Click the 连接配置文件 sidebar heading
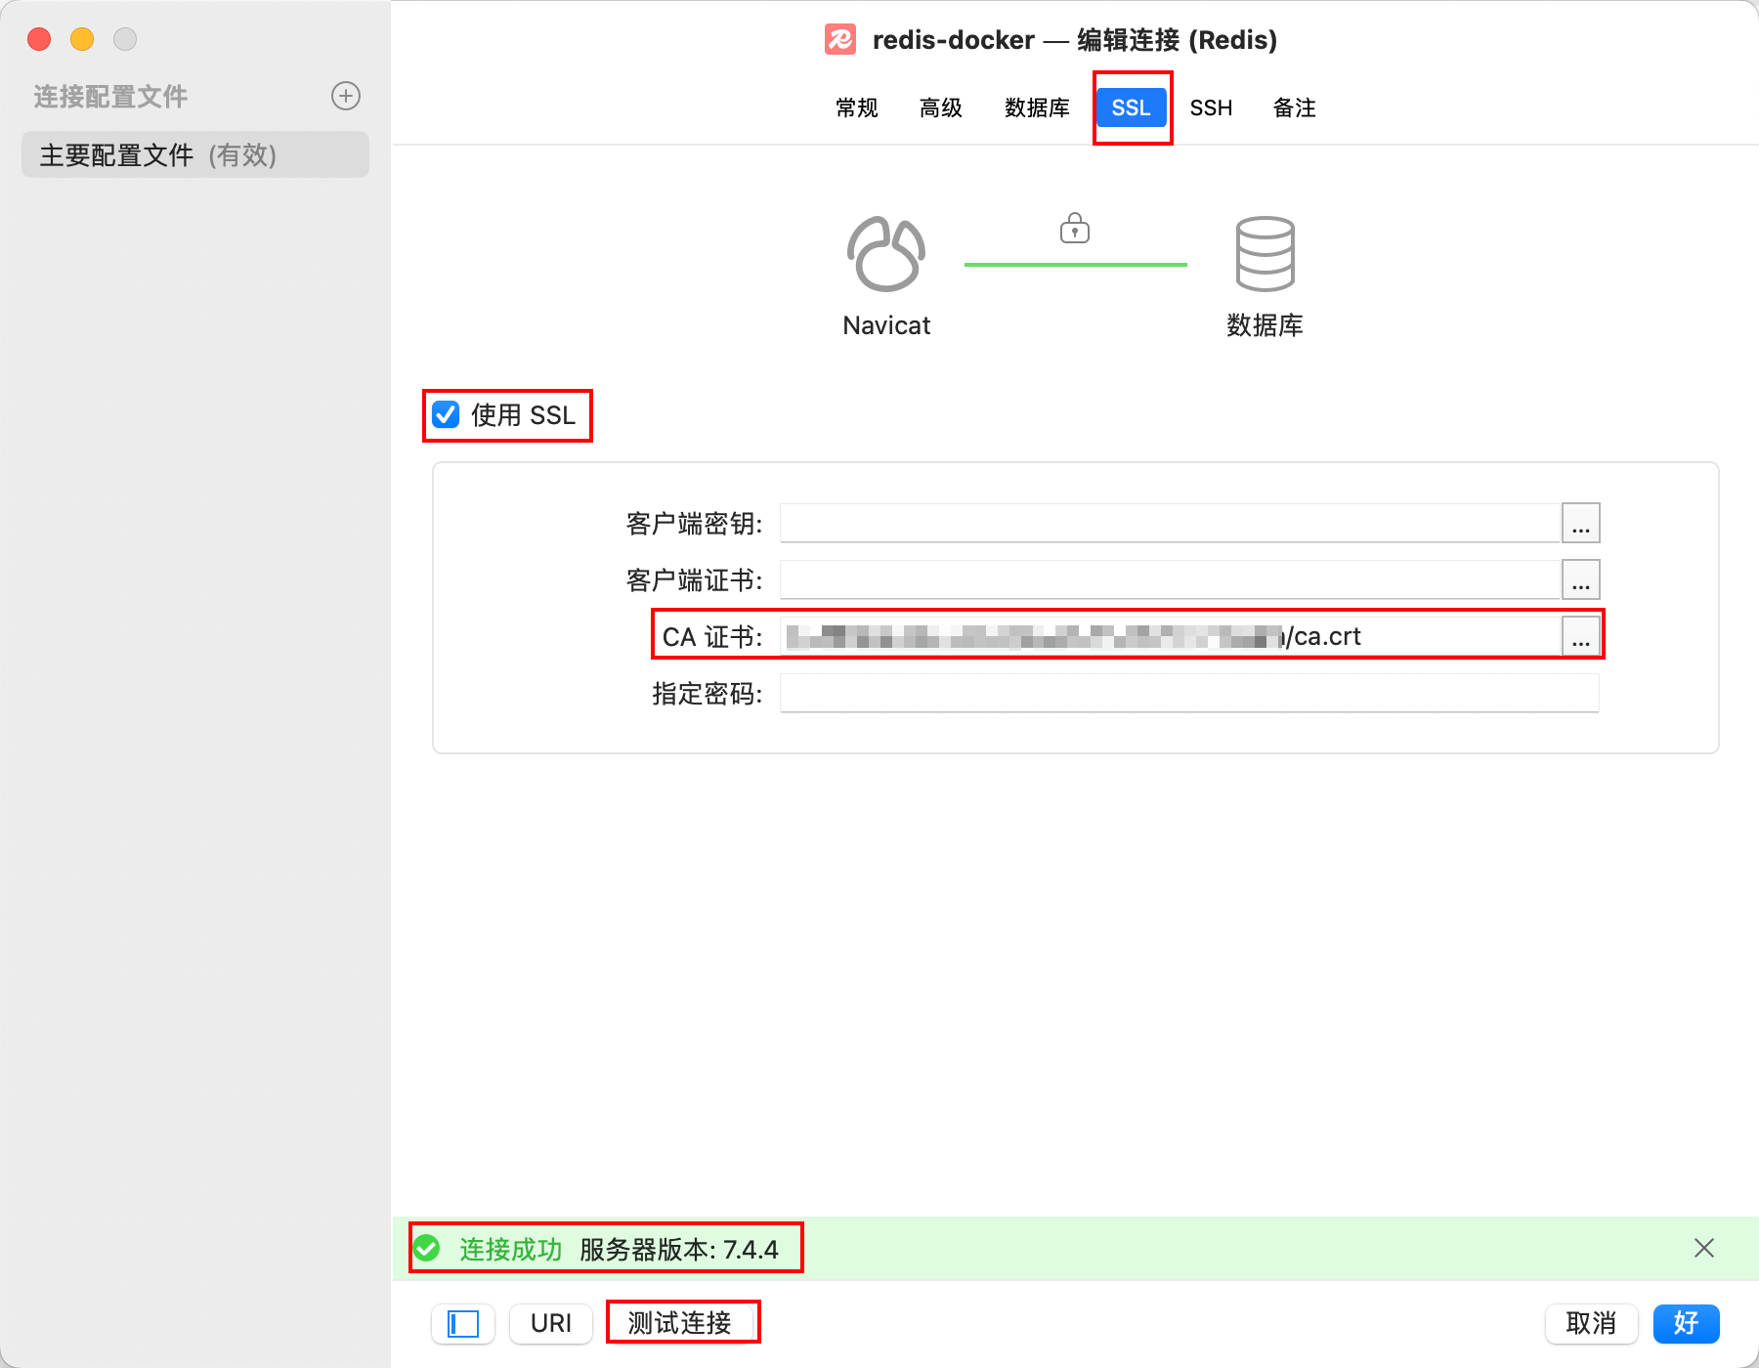The width and height of the screenshot is (1759, 1368). (110, 96)
